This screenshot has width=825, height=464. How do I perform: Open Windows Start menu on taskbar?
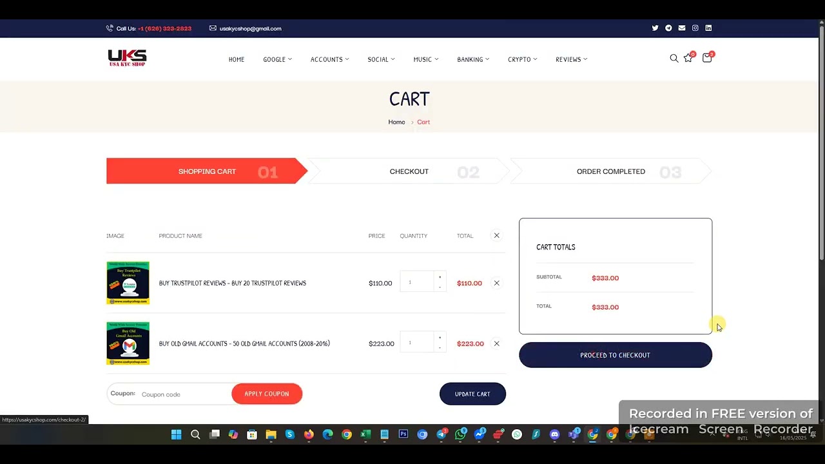(x=176, y=434)
